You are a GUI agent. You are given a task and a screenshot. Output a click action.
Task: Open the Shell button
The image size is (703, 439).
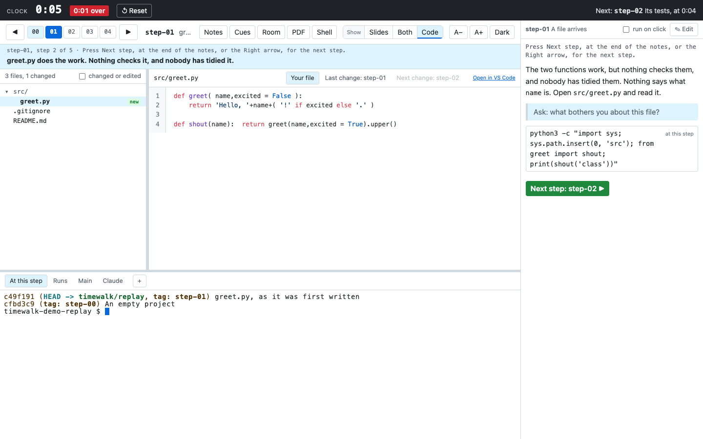point(325,32)
